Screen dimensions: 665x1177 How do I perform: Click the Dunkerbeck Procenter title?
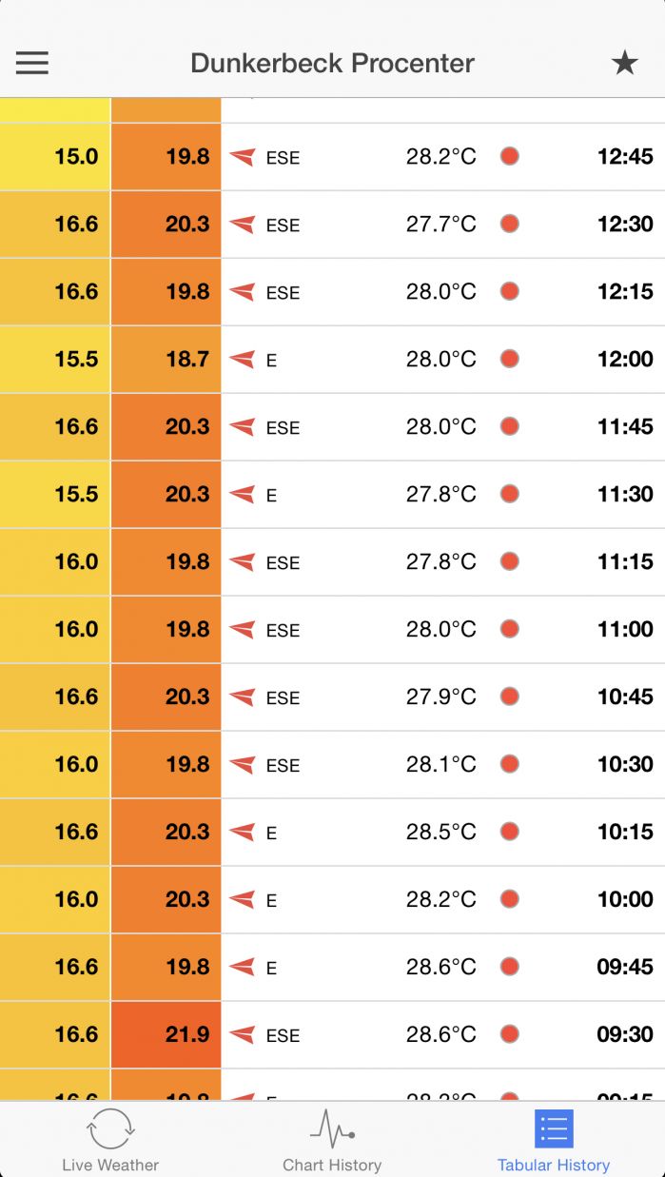[x=332, y=63]
